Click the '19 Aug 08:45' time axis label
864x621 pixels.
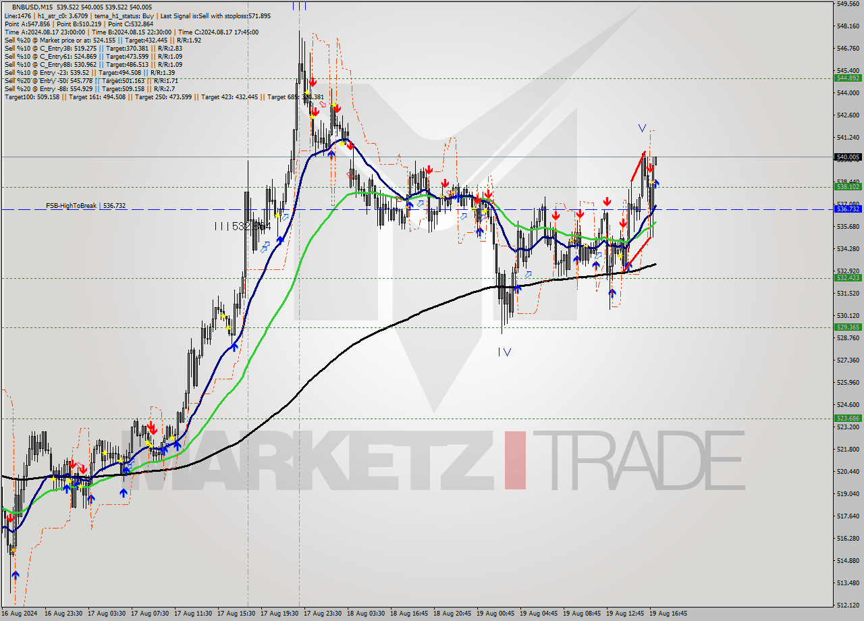(582, 614)
